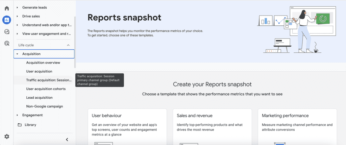Screen dimensions: 346x145
Task: Select the User acquisition report
Action: [39, 71]
